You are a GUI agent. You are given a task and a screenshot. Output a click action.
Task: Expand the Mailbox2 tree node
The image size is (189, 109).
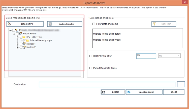(x=18, y=47)
